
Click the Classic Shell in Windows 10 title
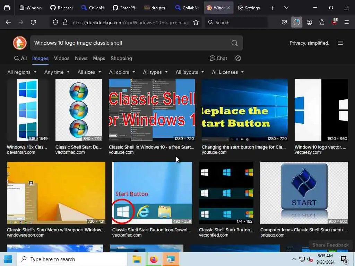coord(151,147)
